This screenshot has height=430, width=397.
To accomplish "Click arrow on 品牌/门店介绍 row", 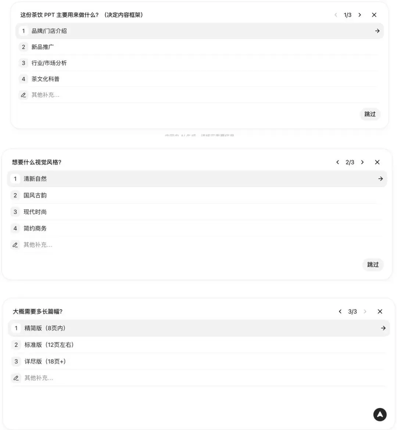I will tap(377, 31).
